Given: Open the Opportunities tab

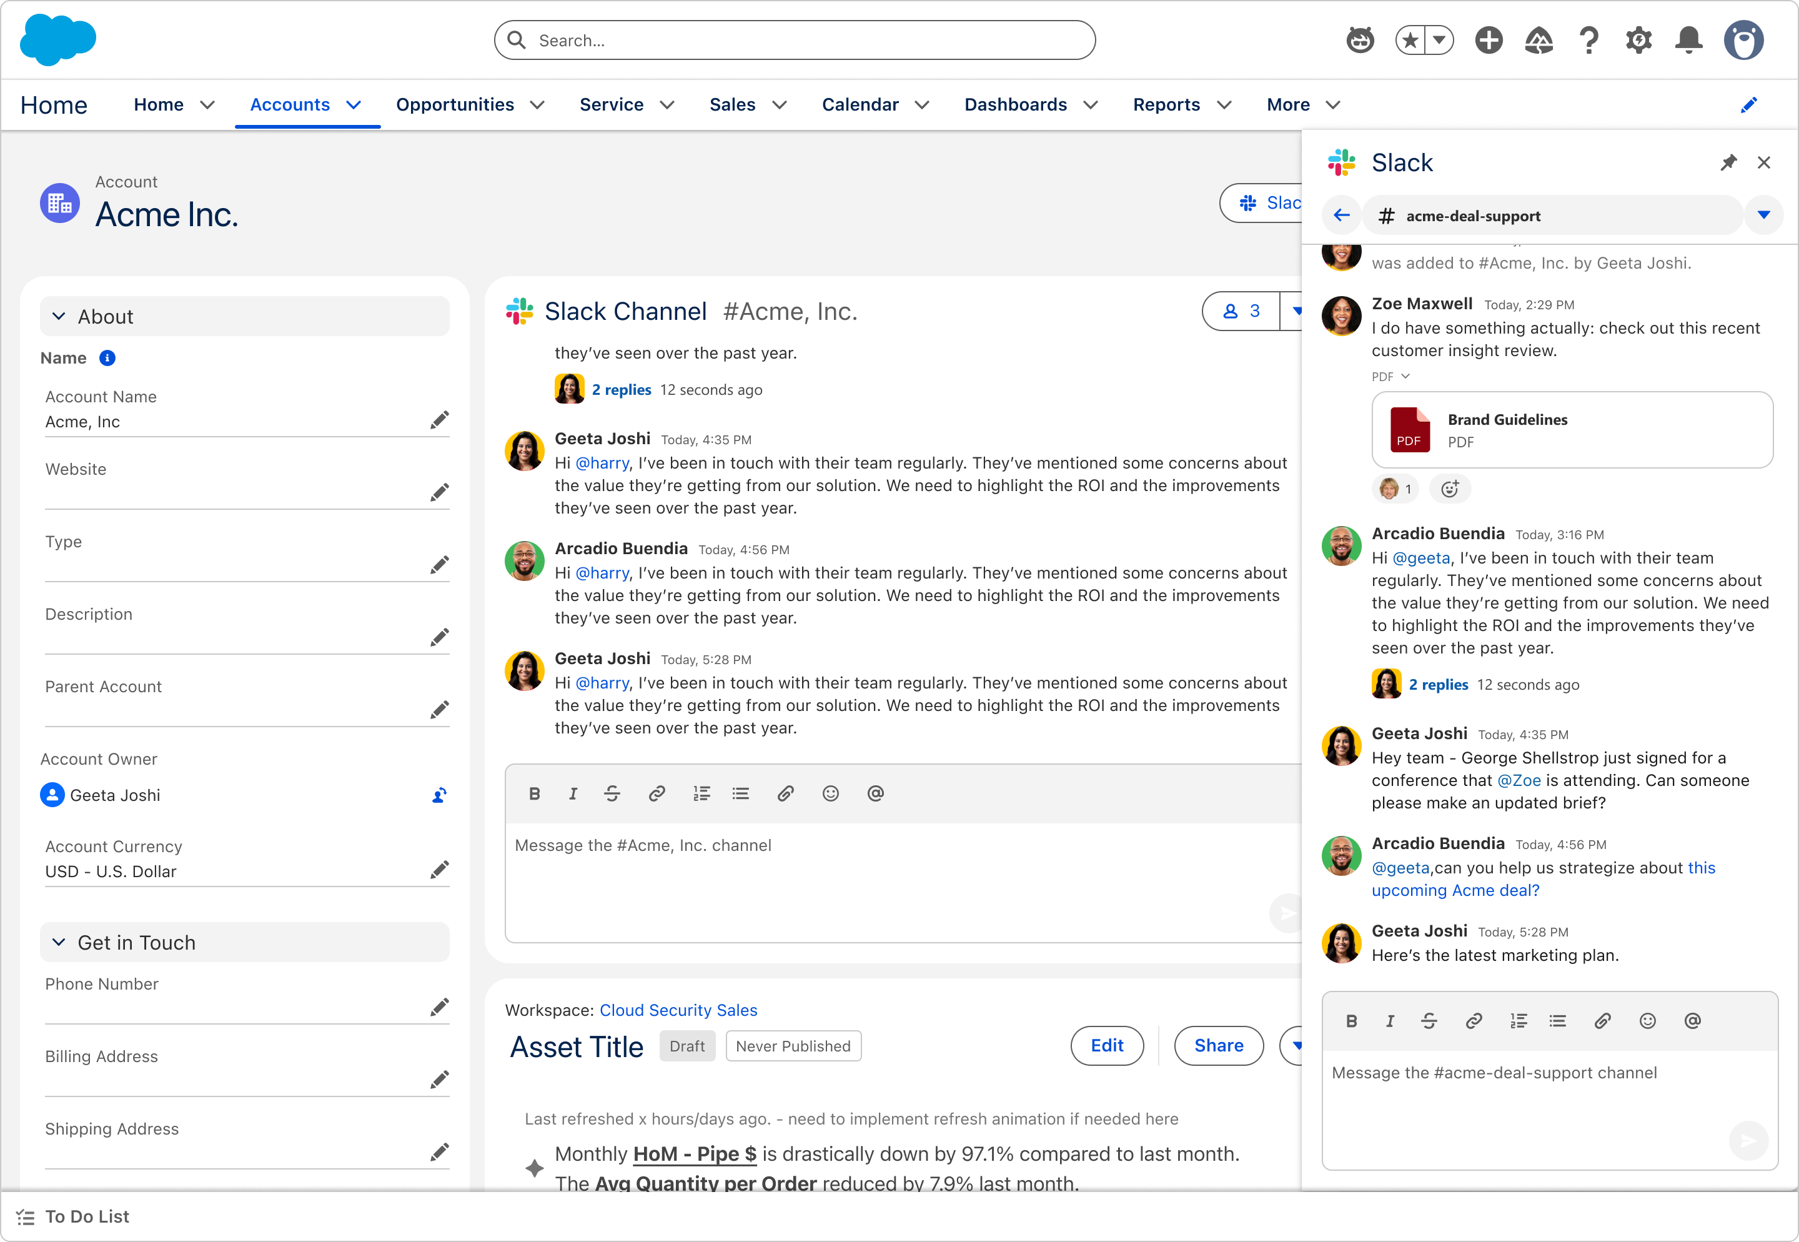Looking at the screenshot, I should [455, 104].
